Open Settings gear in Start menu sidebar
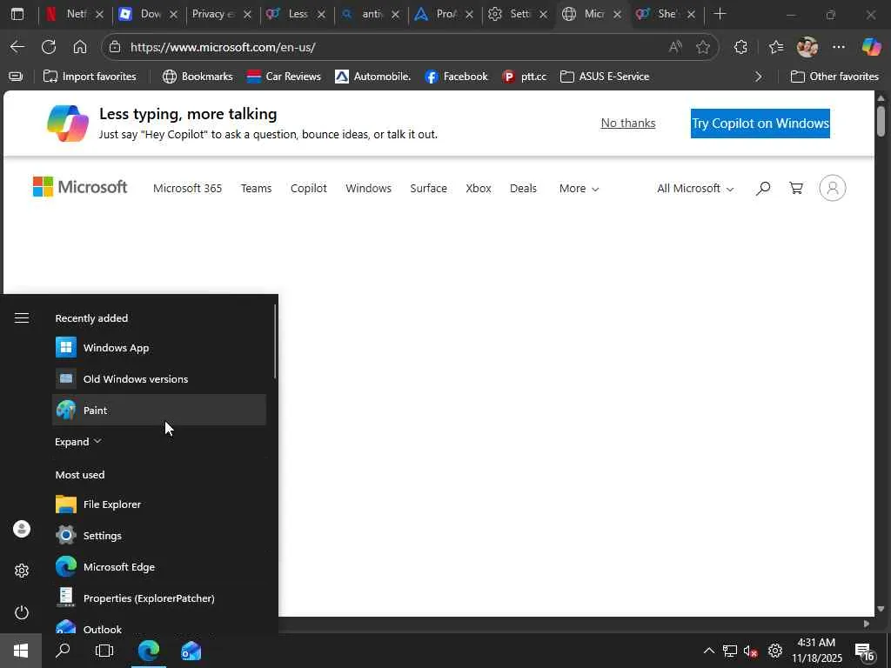 [22, 571]
